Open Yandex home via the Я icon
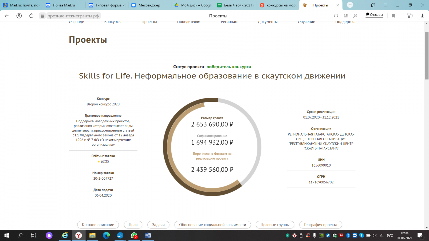429x241 pixels. (19, 16)
